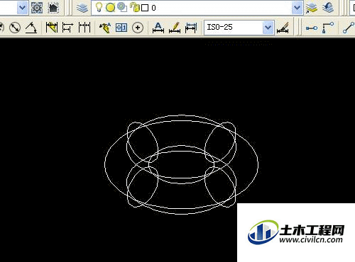The image size is (355, 262).
Task: Toggle freeze/thaw sun for layer 0
Action: pos(110,8)
